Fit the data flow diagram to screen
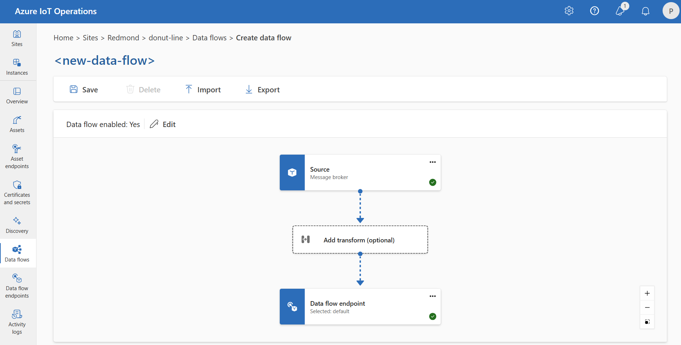The image size is (681, 345). (x=647, y=322)
